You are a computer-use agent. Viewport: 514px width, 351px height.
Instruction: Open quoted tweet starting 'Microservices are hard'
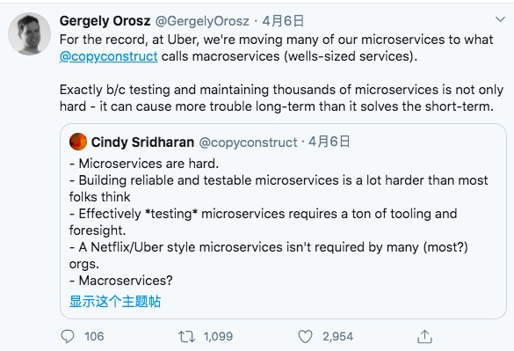coord(283,221)
